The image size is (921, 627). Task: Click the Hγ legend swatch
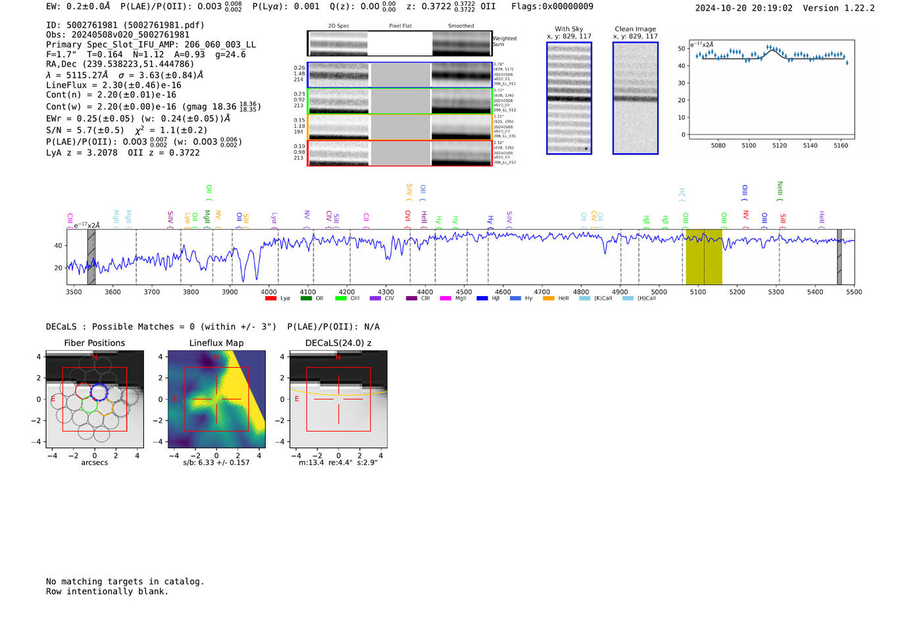pos(515,299)
